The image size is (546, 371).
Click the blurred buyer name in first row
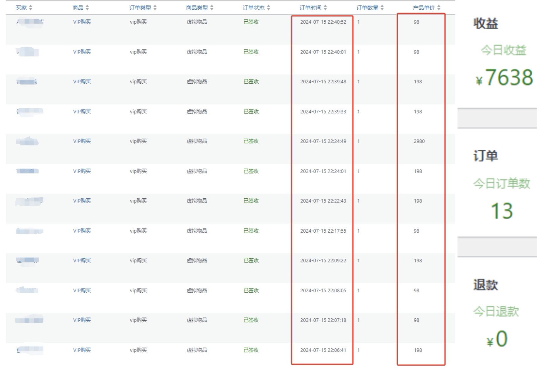click(30, 22)
